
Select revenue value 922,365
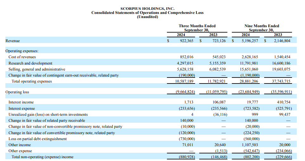pyautogui.click(x=187, y=41)
